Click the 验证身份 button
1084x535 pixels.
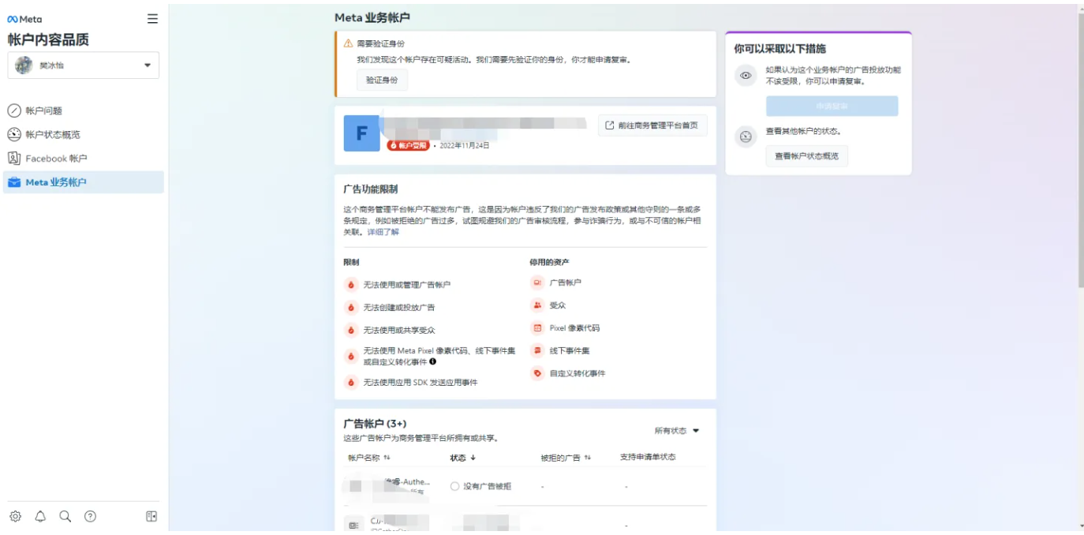coord(381,80)
